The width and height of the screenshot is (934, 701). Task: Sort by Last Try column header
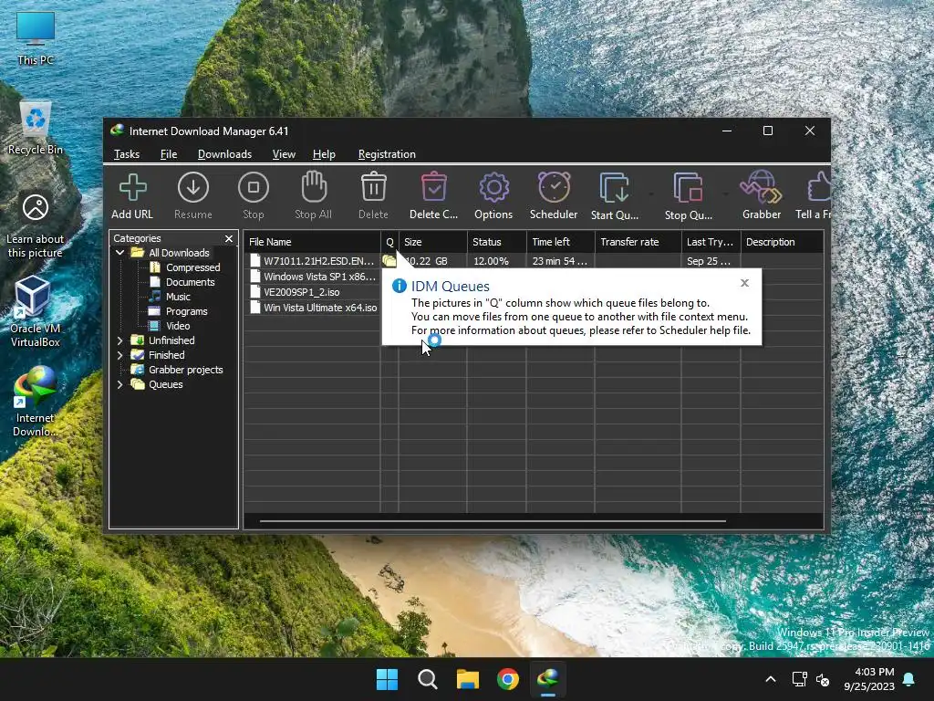pos(711,242)
